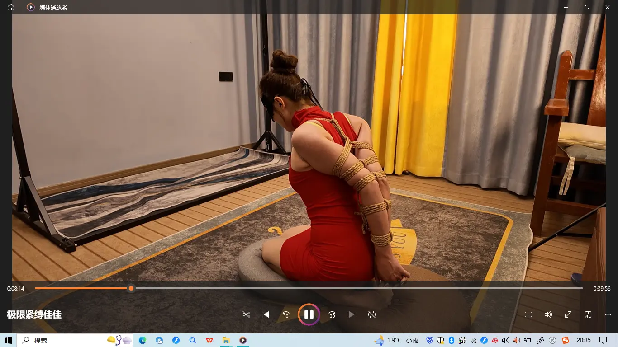Pause the video playback
Screen dimensions: 618x347
(309, 314)
